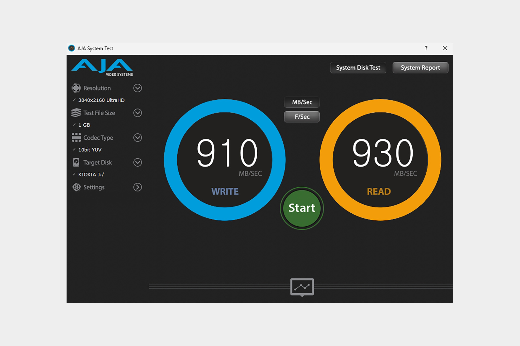Viewport: 520px width, 346px height.
Task: Click the question mark help icon
Action: click(x=426, y=48)
